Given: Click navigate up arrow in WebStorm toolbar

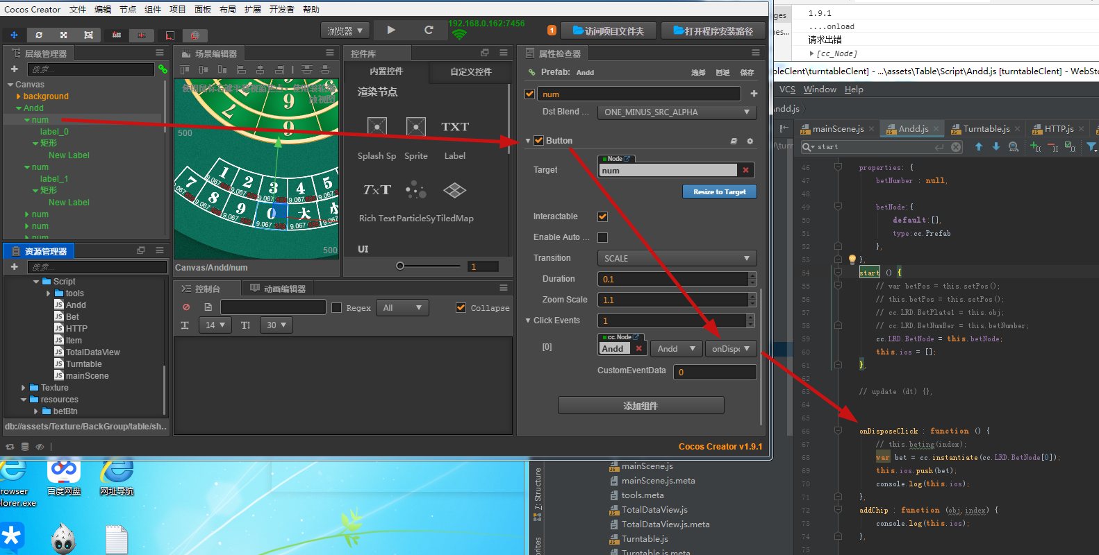Looking at the screenshot, I should [979, 146].
